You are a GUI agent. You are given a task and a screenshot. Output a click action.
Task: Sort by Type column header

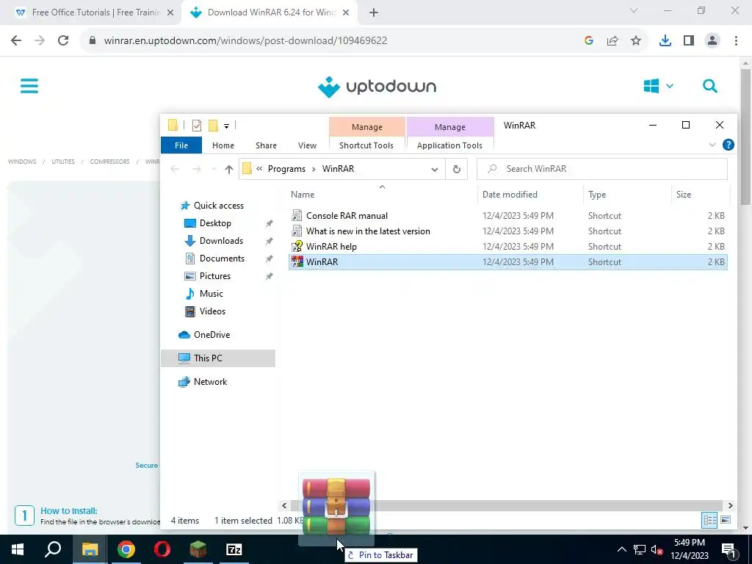click(x=597, y=194)
